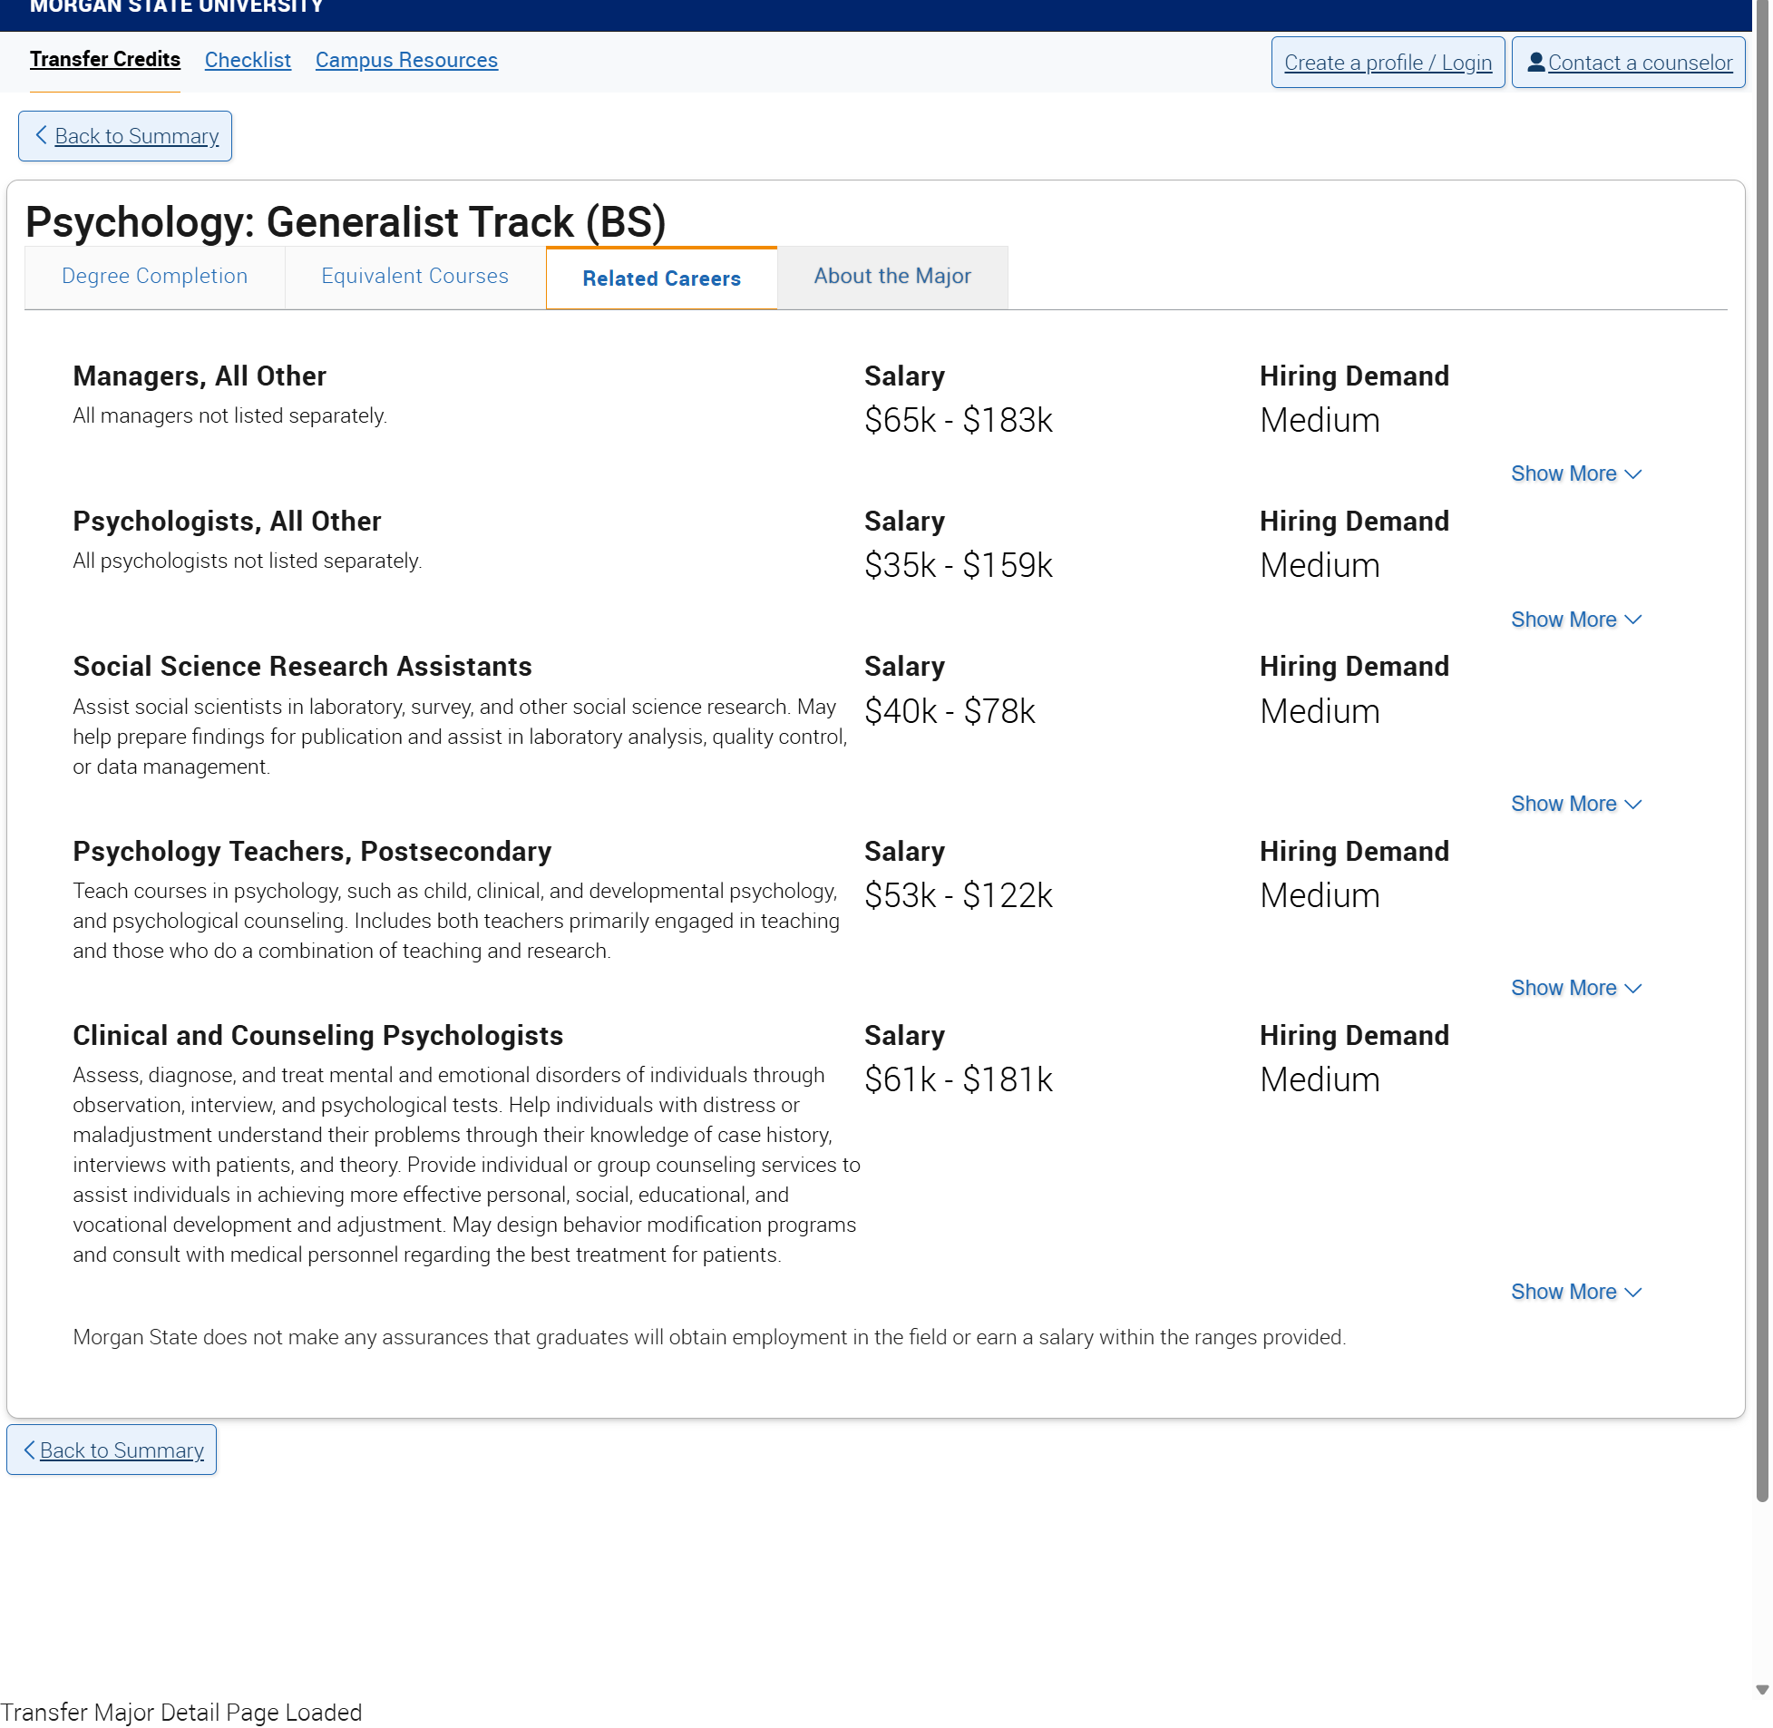Click the Morgan State University header text
Image resolution: width=1773 pixels, height=1728 pixels.
click(x=177, y=7)
